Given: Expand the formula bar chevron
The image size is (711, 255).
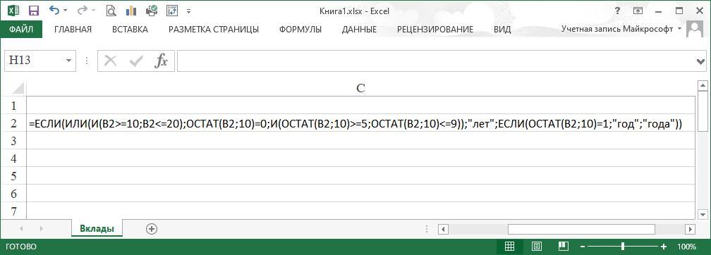Looking at the screenshot, I should coord(700,62).
